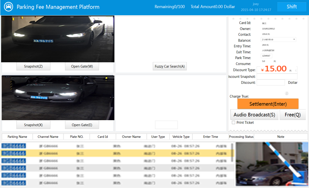Click the Discount Snapshot input field

pos(277,76)
